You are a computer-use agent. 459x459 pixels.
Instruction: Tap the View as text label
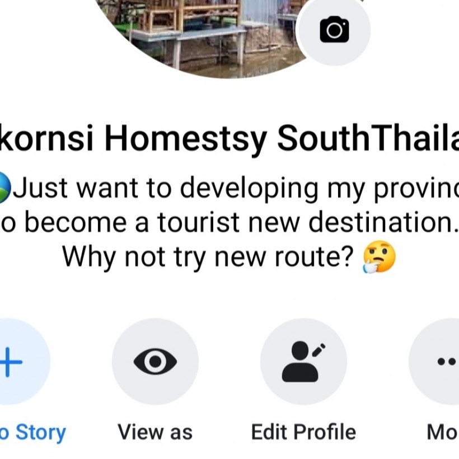coord(155,432)
